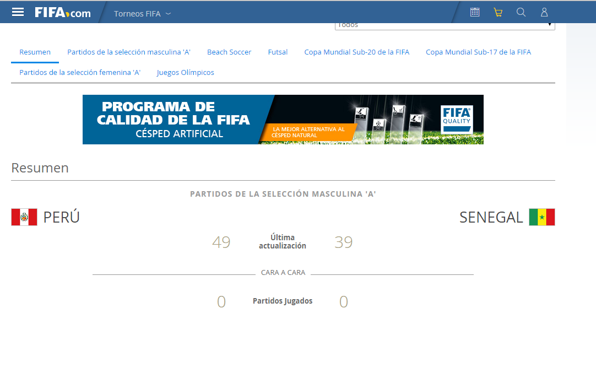The width and height of the screenshot is (596, 389).
Task: Click the PERÚ team name
Action: coord(62,217)
